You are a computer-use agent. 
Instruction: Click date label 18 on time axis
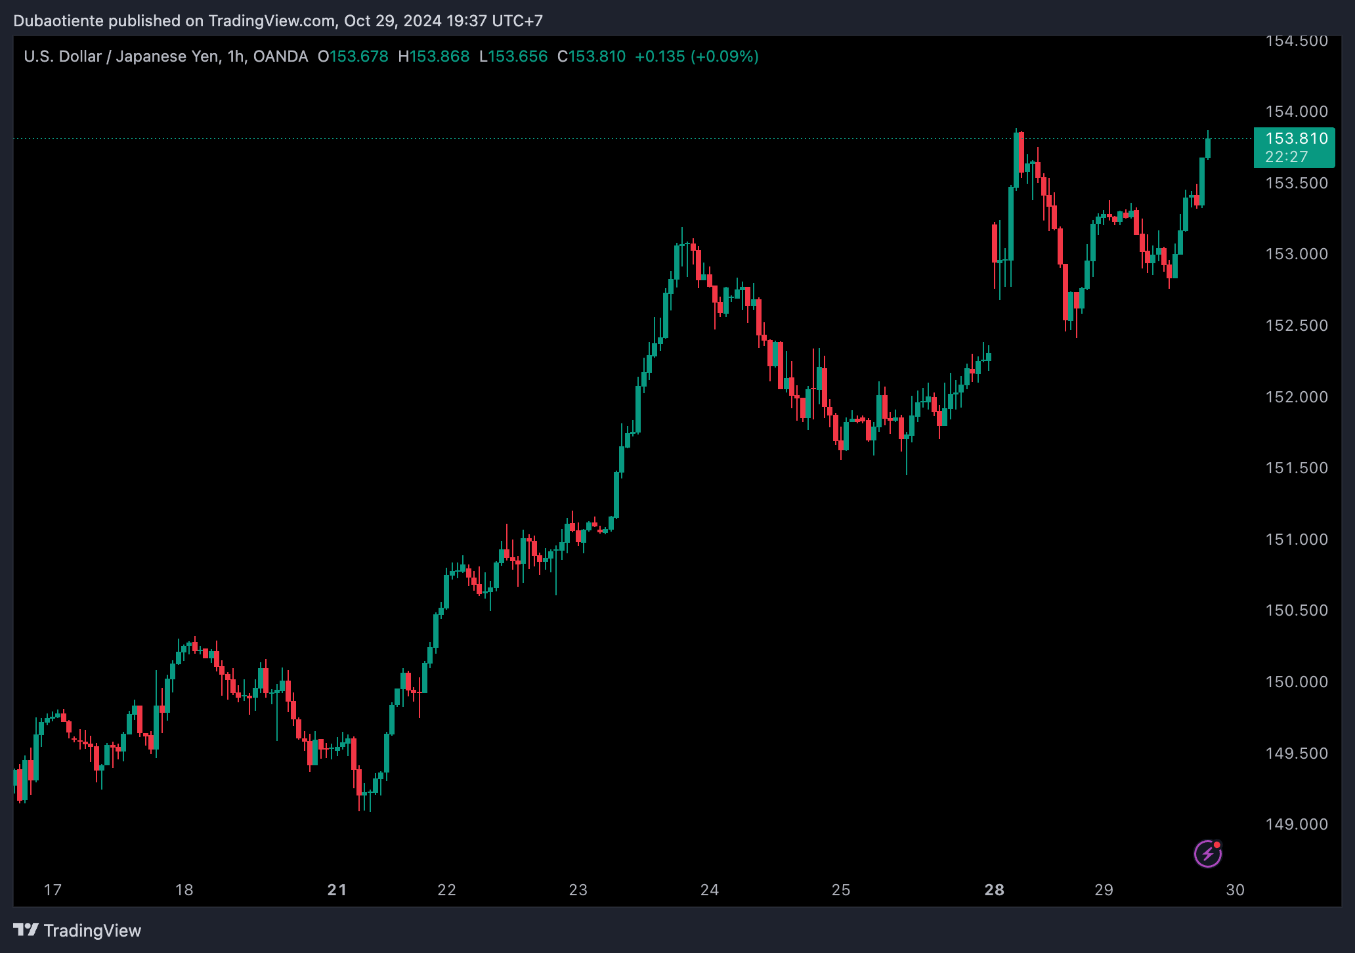click(x=184, y=890)
